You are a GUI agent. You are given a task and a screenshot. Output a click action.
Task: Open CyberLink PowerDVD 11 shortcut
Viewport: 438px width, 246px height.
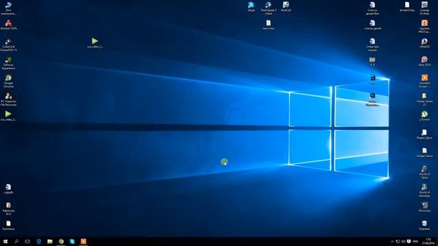tap(8, 44)
